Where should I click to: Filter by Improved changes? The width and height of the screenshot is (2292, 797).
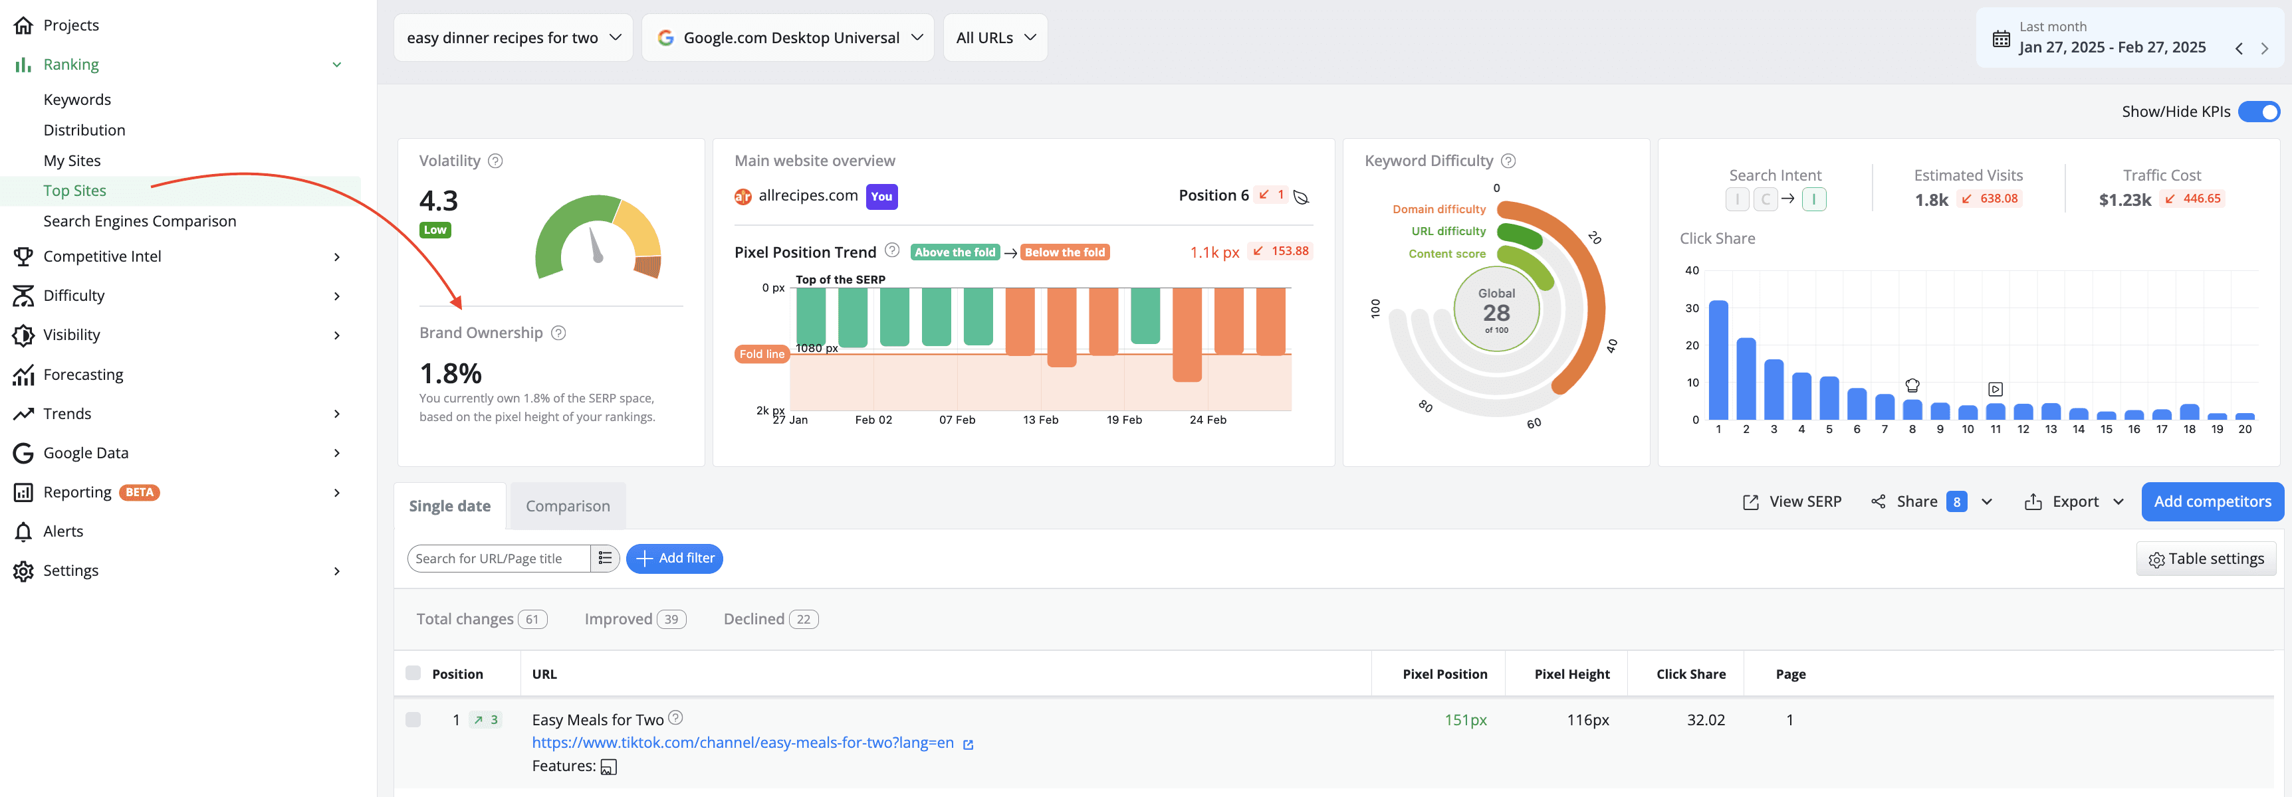click(634, 619)
